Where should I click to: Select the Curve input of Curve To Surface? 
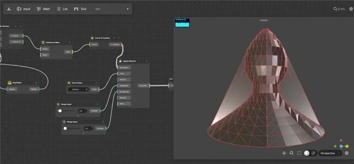[94, 45]
